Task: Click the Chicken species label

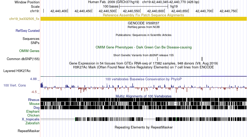Action: 33,115
